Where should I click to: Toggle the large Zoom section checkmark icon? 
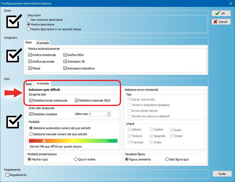14,21
